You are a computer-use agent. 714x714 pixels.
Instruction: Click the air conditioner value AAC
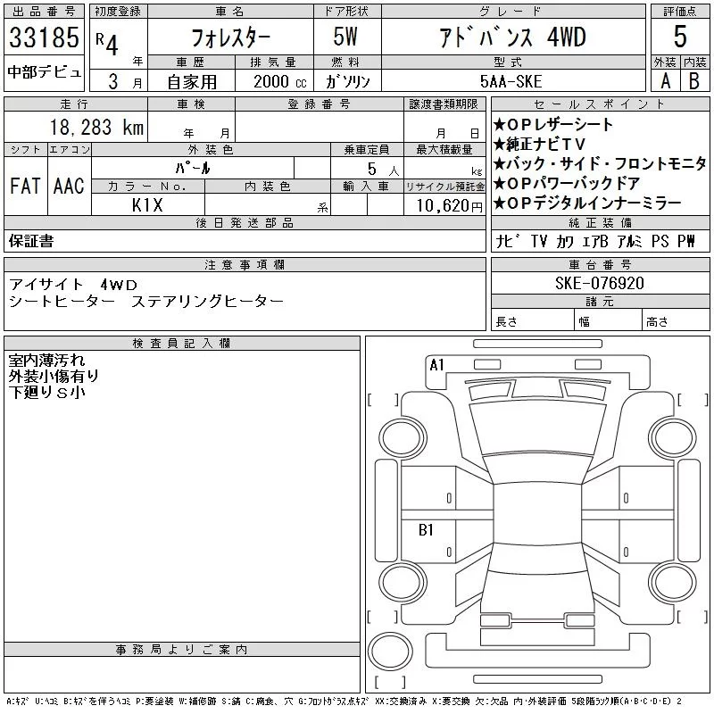coord(69,186)
